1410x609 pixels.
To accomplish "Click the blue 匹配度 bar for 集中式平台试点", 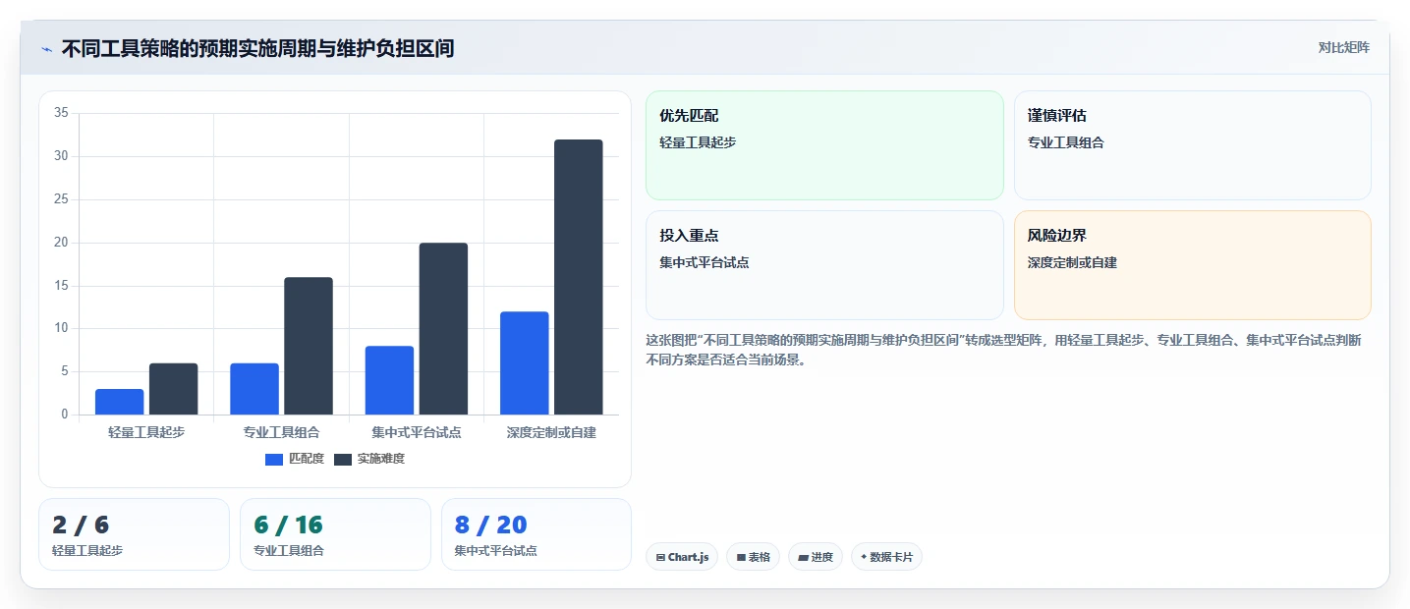I will point(389,380).
